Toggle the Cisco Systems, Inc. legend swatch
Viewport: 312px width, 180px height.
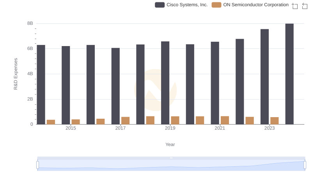(x=160, y=5)
